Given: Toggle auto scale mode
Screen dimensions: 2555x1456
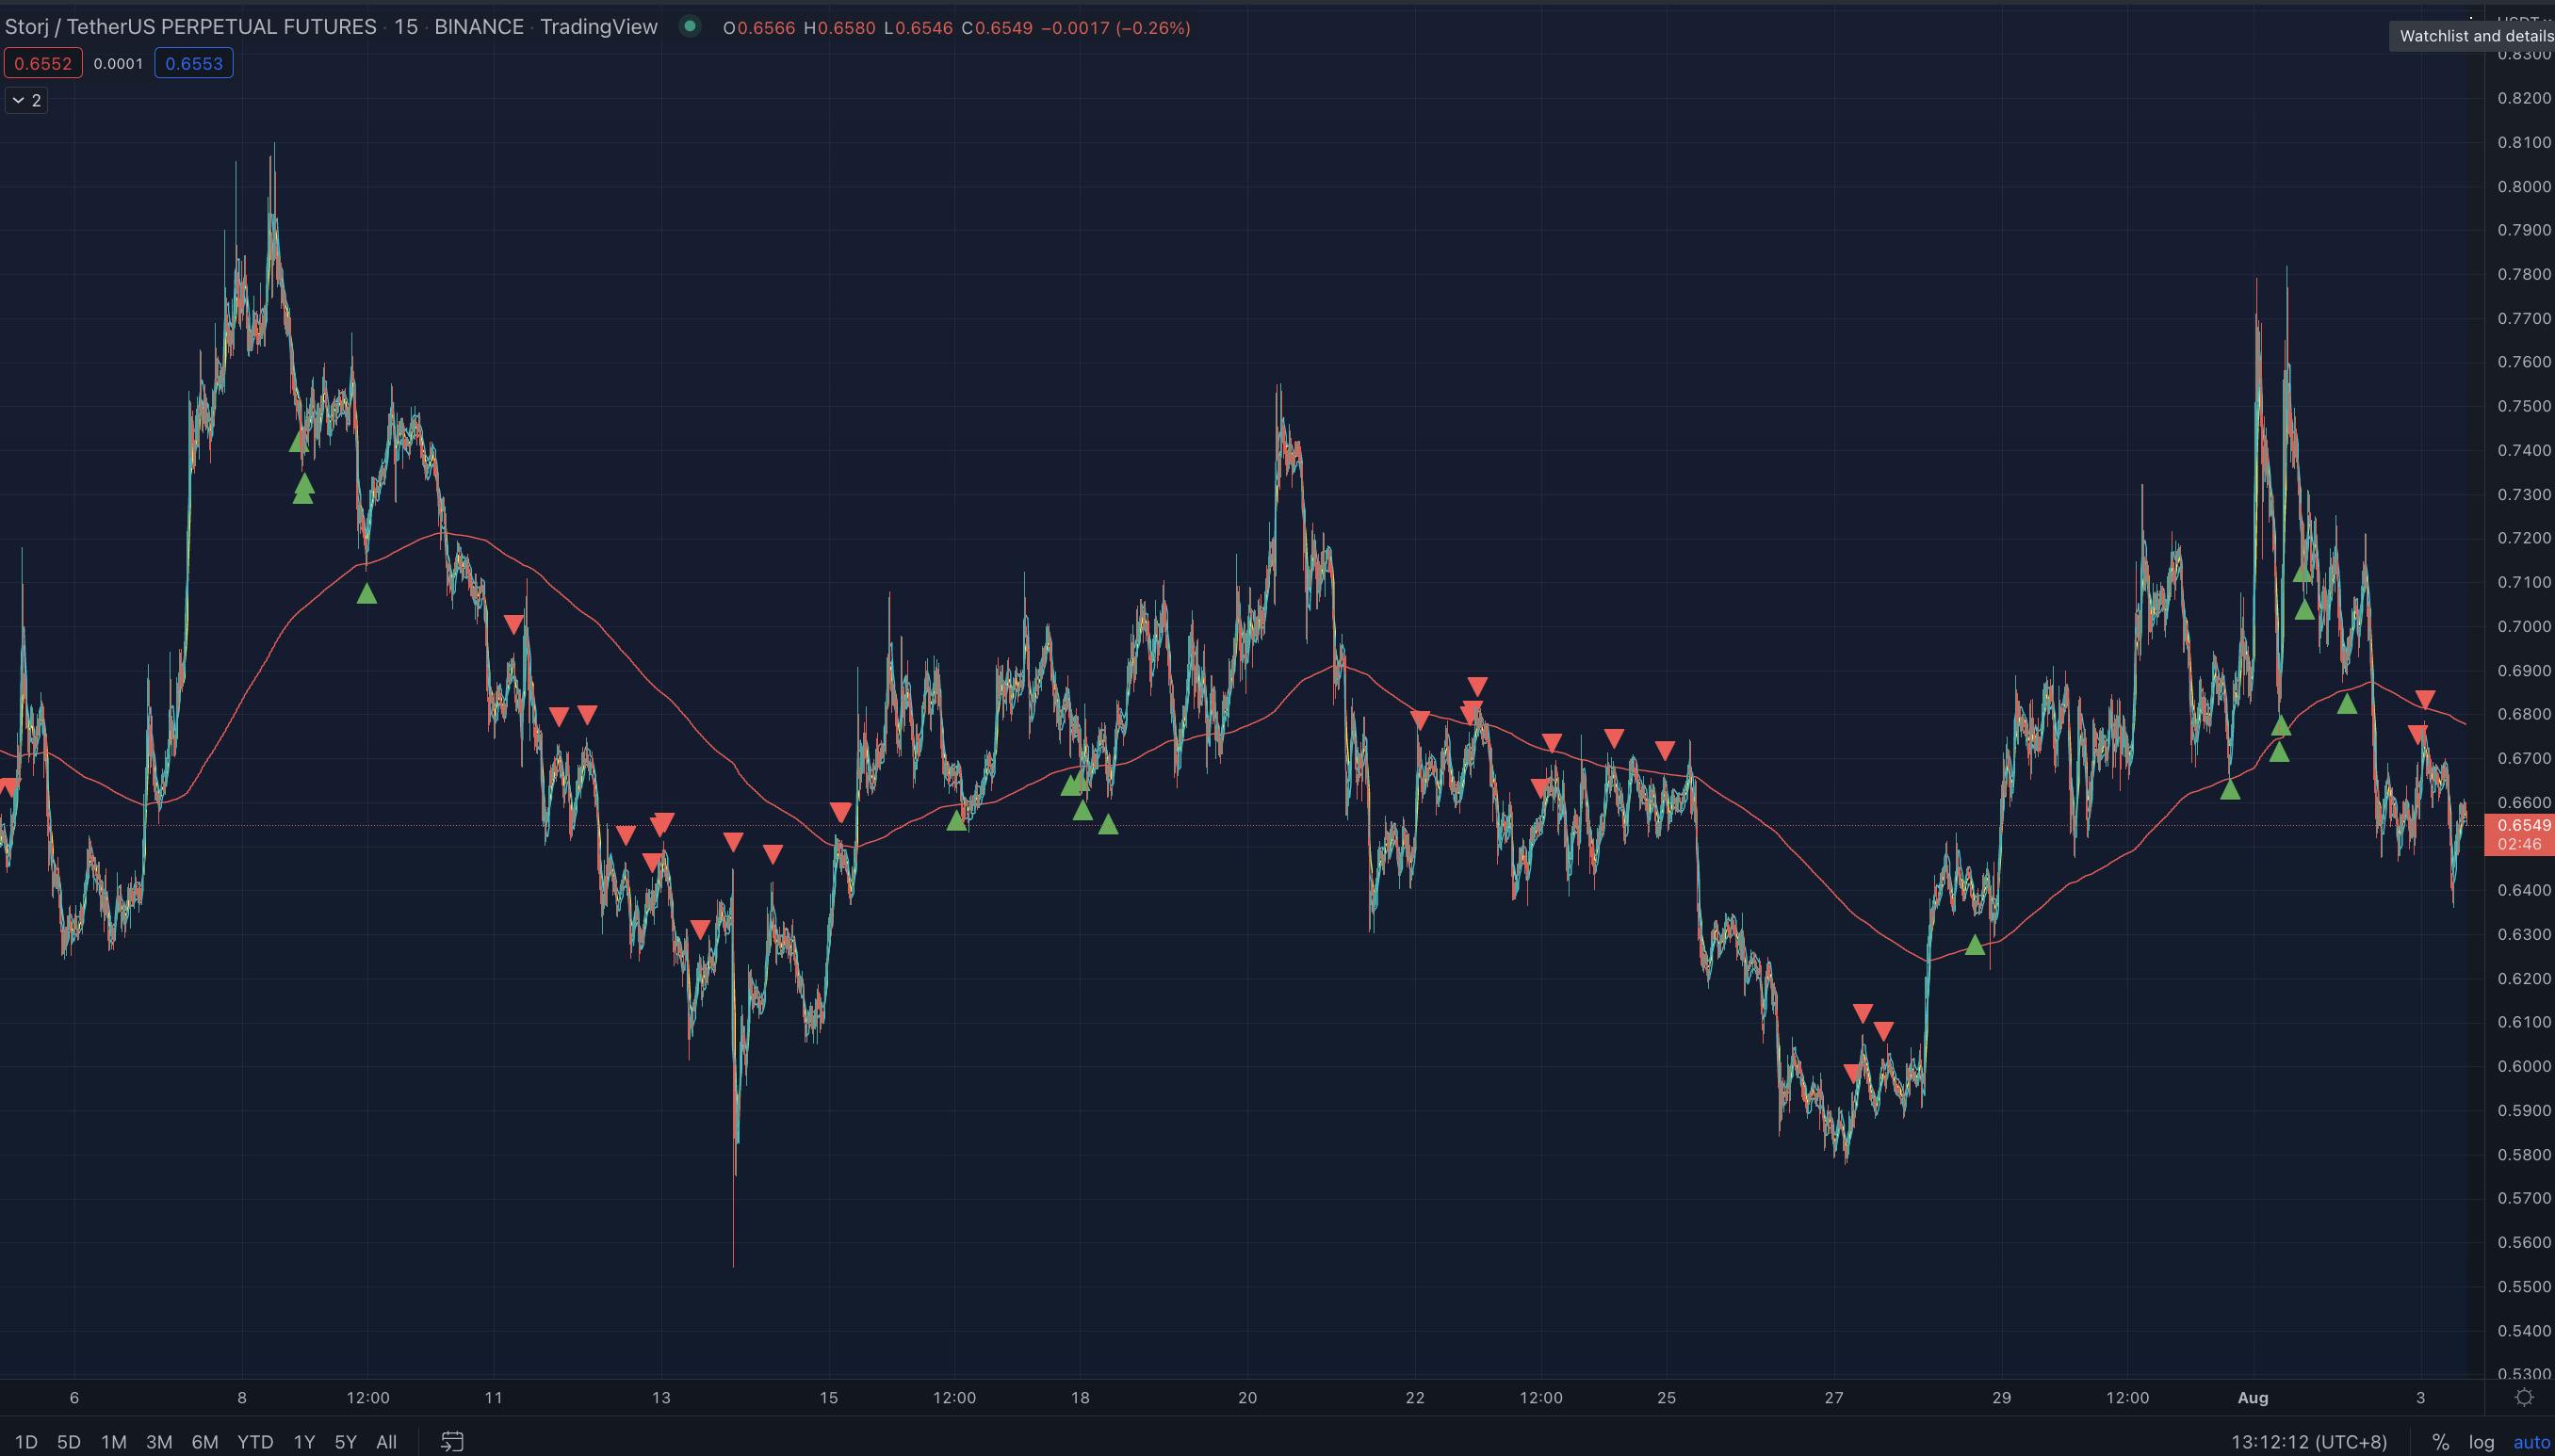Looking at the screenshot, I should pyautogui.click(x=2531, y=1441).
